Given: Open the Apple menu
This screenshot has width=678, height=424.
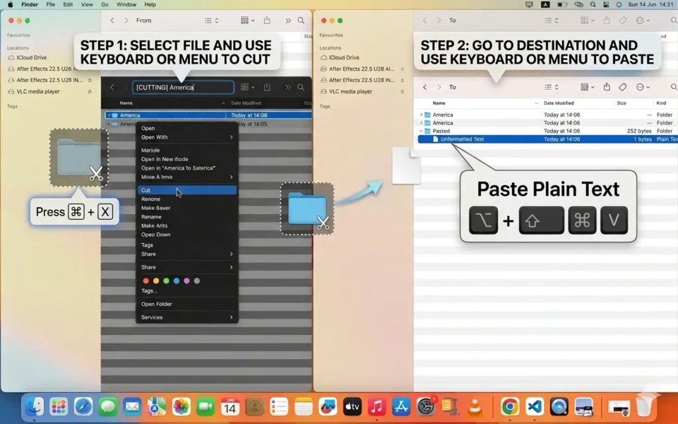Looking at the screenshot, I should click(x=10, y=5).
